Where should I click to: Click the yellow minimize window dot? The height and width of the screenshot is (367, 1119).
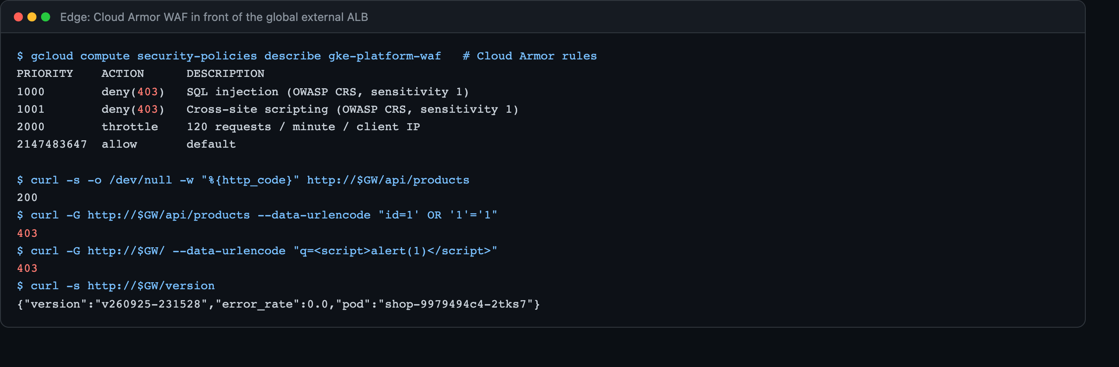[x=32, y=17]
